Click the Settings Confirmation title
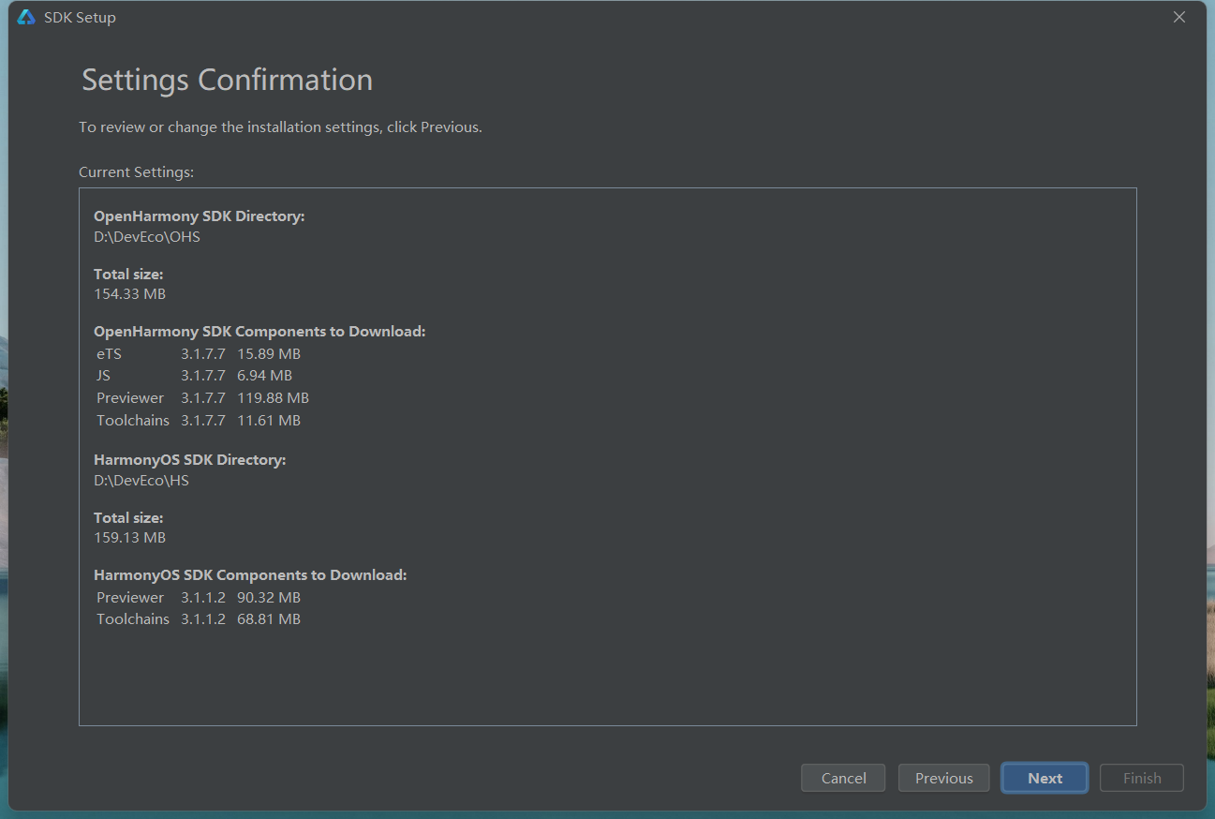Viewport: 1215px width, 819px height. tap(227, 80)
